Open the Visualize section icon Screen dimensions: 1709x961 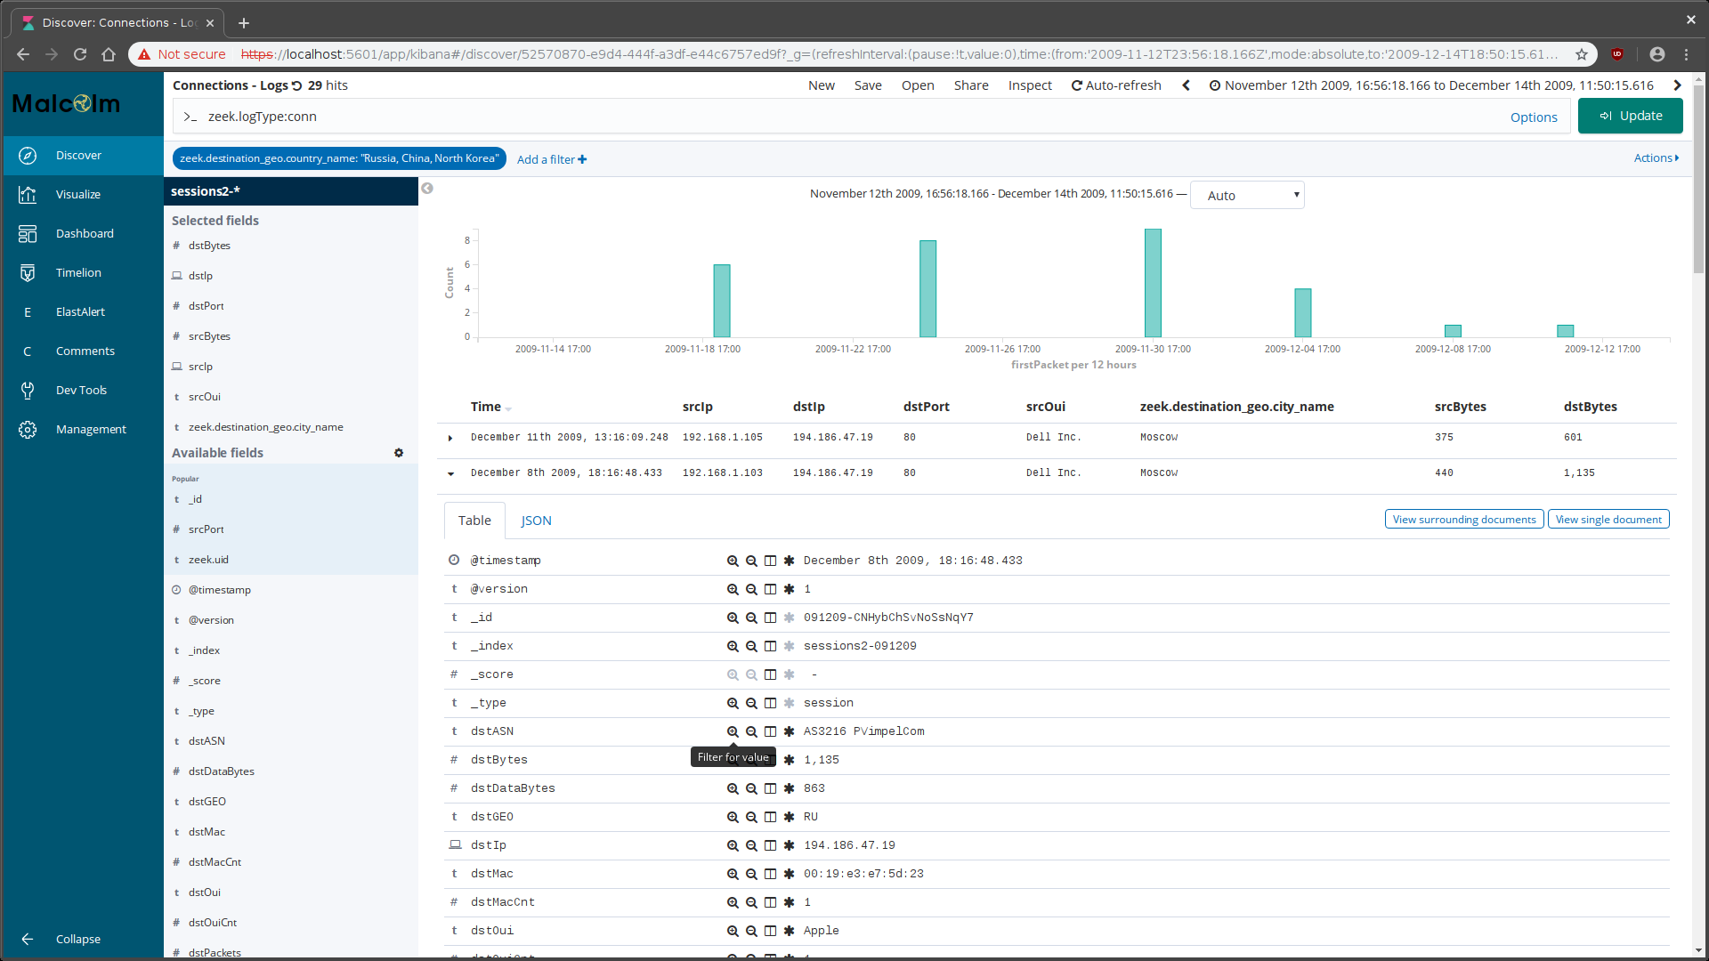28,194
